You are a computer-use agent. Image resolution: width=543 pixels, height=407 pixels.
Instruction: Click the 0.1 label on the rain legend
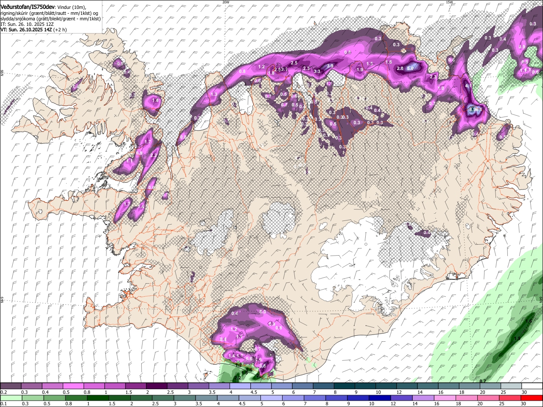pos(3,404)
